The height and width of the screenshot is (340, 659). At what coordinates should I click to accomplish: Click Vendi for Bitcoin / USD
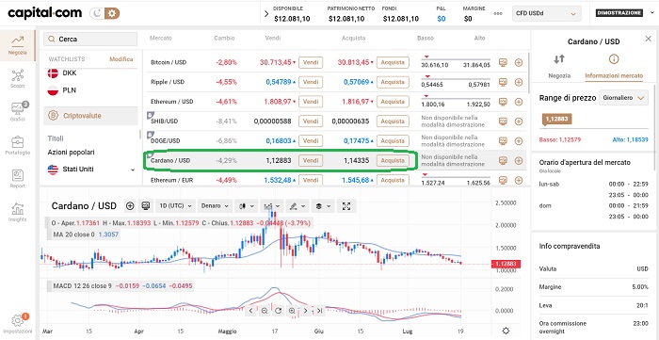(311, 62)
